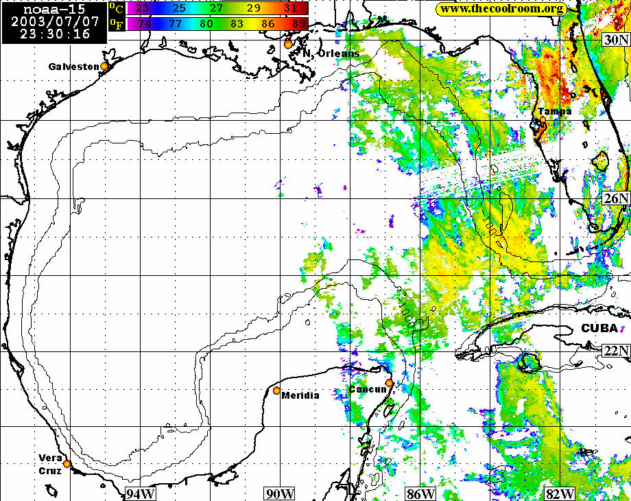The height and width of the screenshot is (501, 631).
Task: Click the Cancun text label
Action: (368, 389)
